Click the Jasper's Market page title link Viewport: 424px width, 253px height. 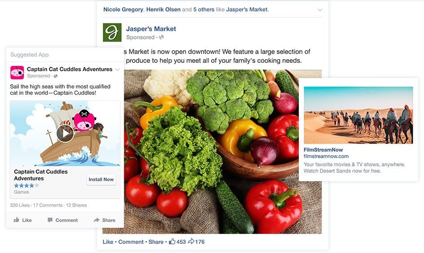[x=151, y=29]
